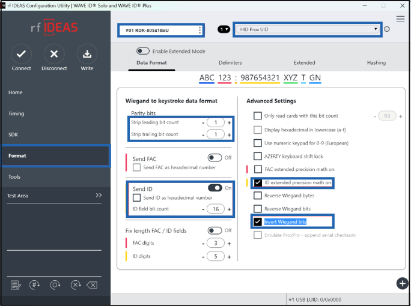Increase Strip leading bit count with plus
This screenshot has height=306, width=411.
pos(229,123)
